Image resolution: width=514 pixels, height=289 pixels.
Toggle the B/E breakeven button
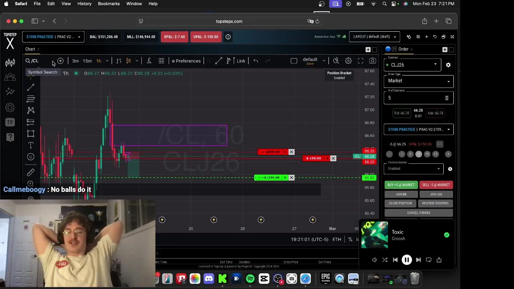pos(440,144)
